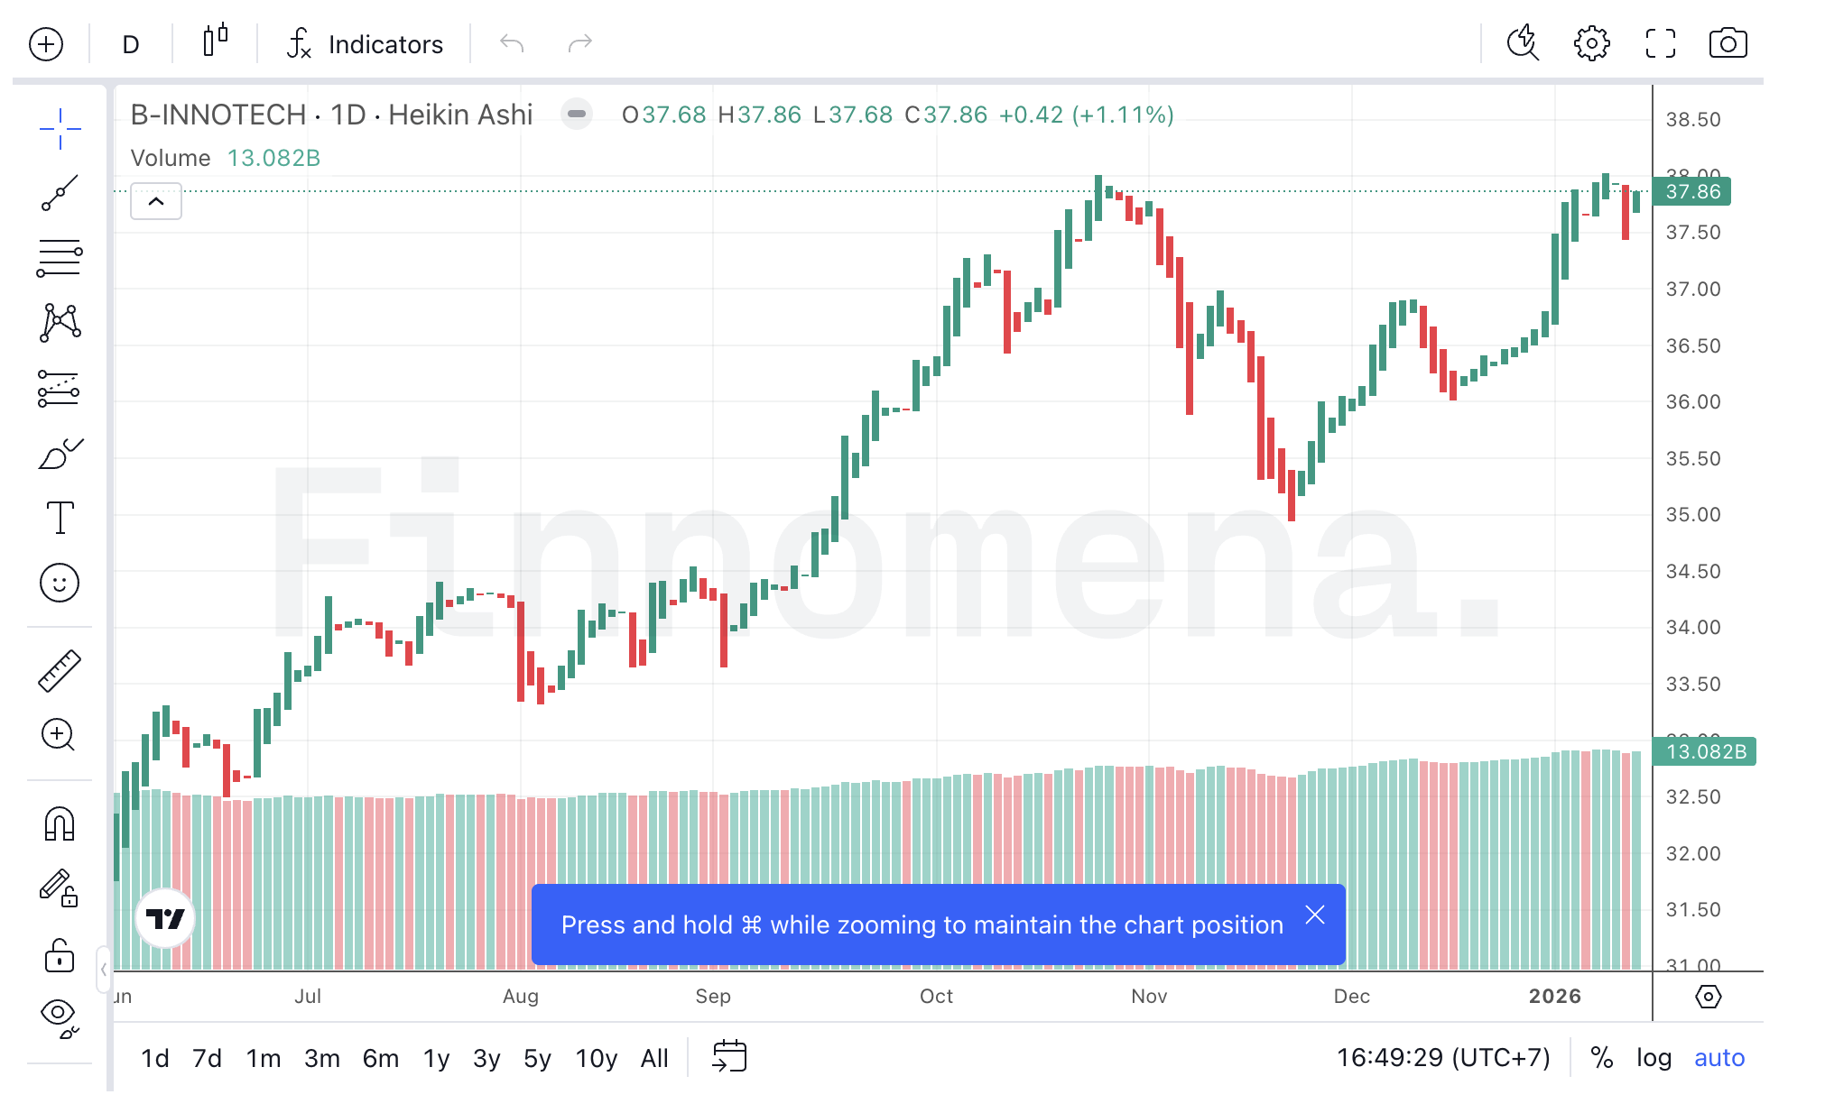The width and height of the screenshot is (1825, 1113).
Task: Select the brush drawing tool
Action: click(60, 454)
